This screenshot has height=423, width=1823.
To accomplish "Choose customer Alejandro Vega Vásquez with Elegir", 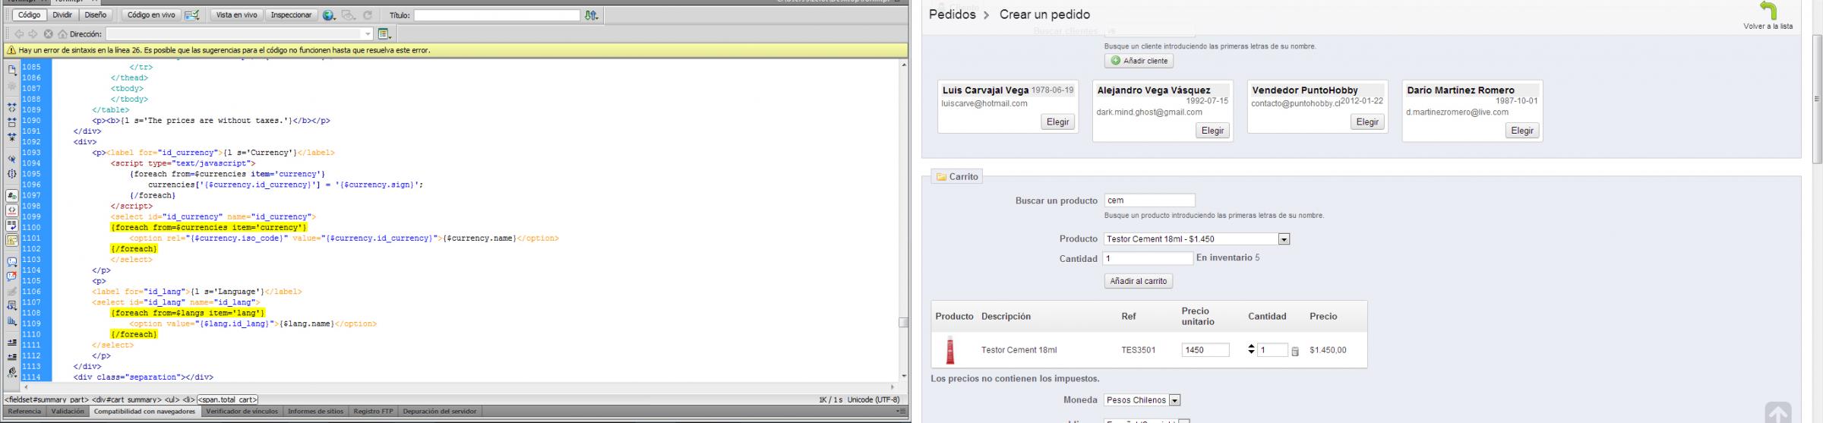I will pyautogui.click(x=1212, y=131).
